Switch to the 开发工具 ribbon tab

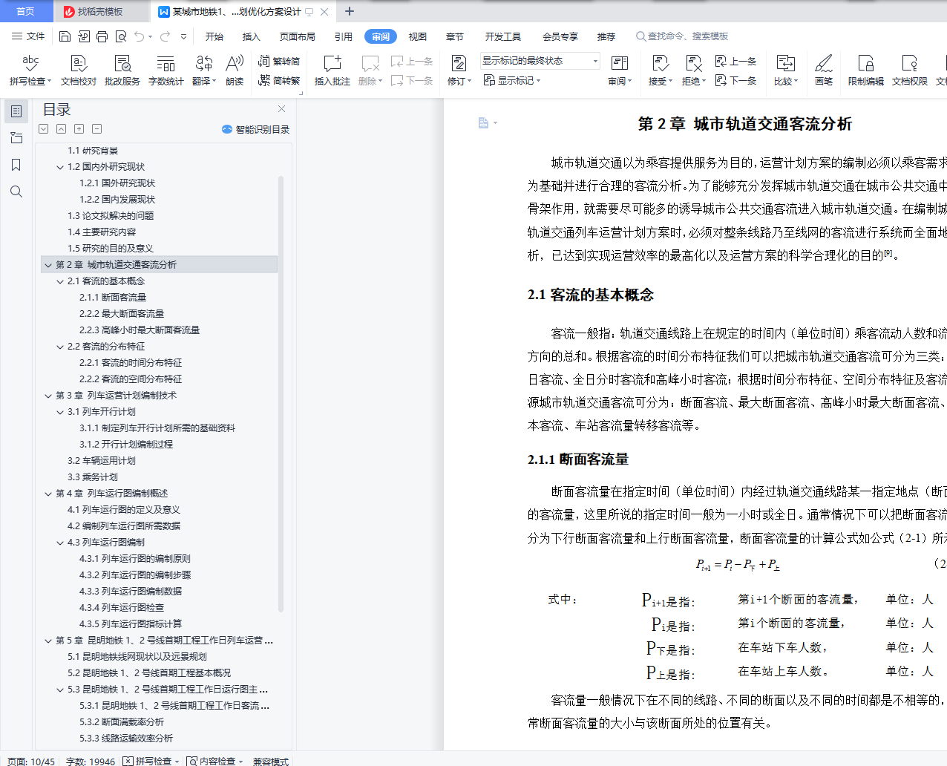click(x=503, y=36)
